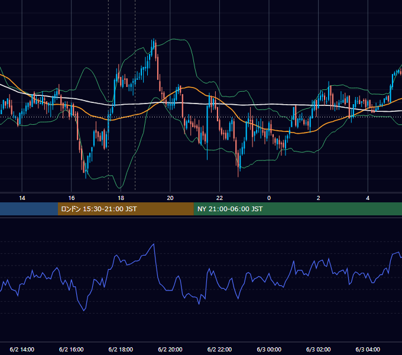Click the 6/2 18:00 date label
The height and width of the screenshot is (355, 402).
tap(121, 349)
